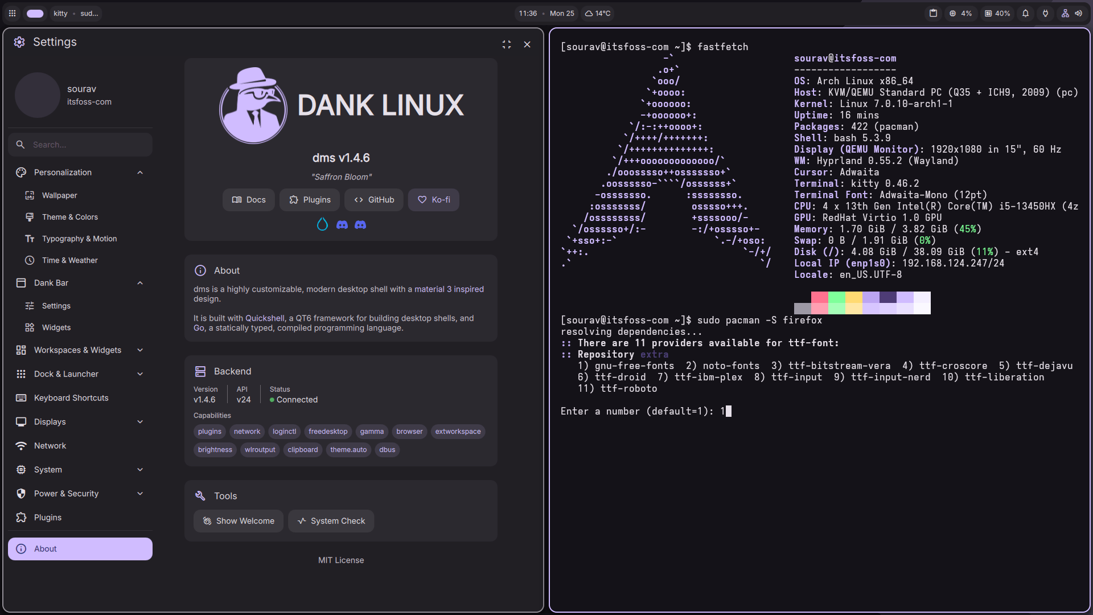Image resolution: width=1093 pixels, height=615 pixels.
Task: Open Time & Weather settings
Action: (80, 260)
